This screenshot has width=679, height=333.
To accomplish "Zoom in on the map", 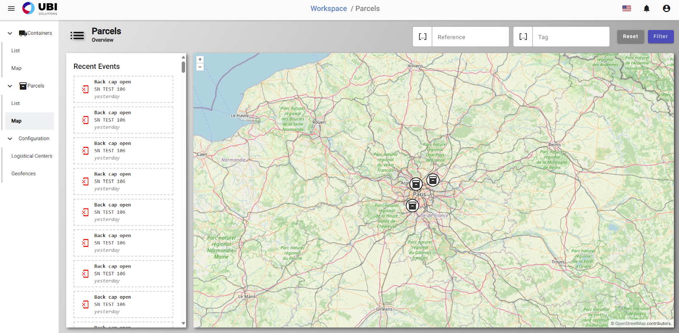I will pyautogui.click(x=200, y=59).
